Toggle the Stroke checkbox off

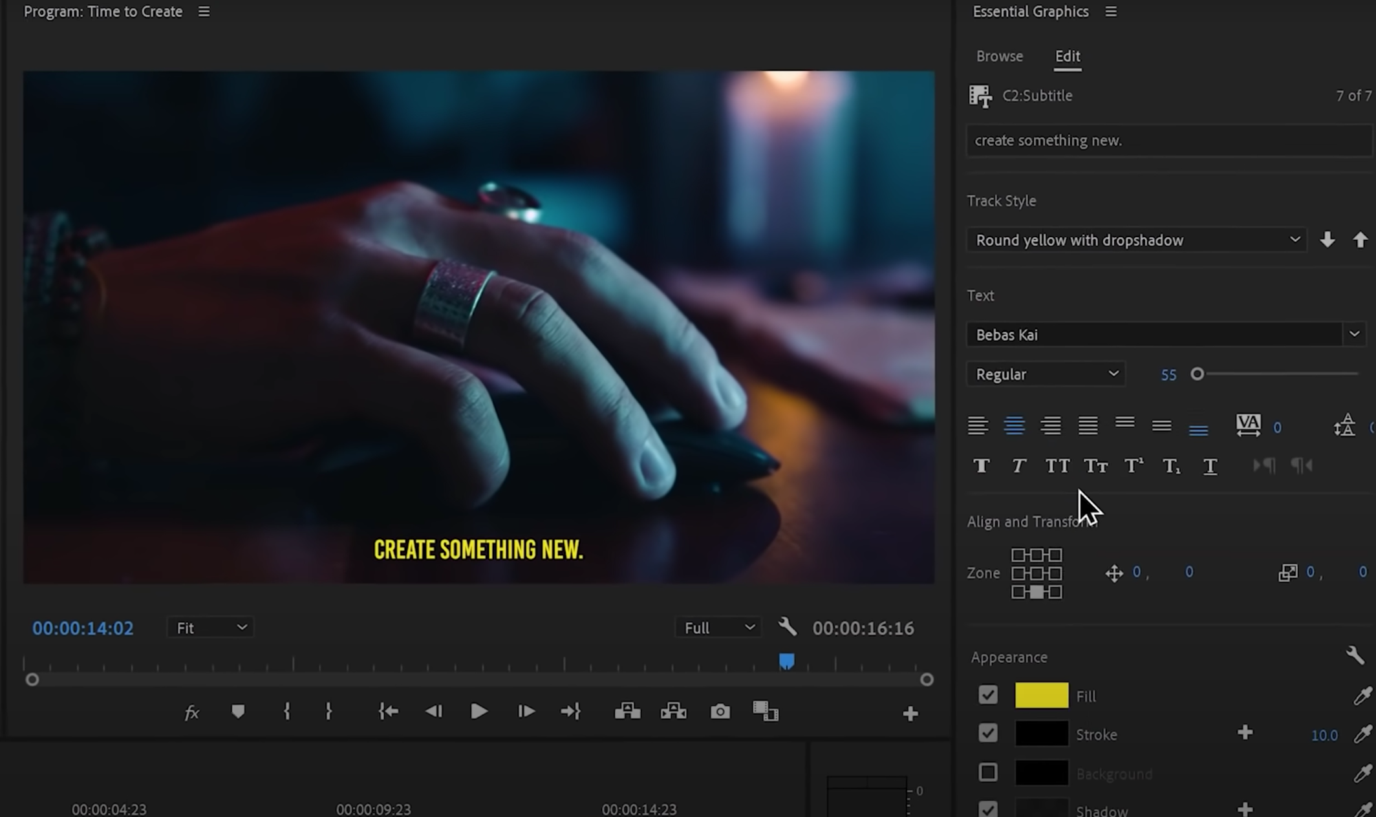click(987, 733)
